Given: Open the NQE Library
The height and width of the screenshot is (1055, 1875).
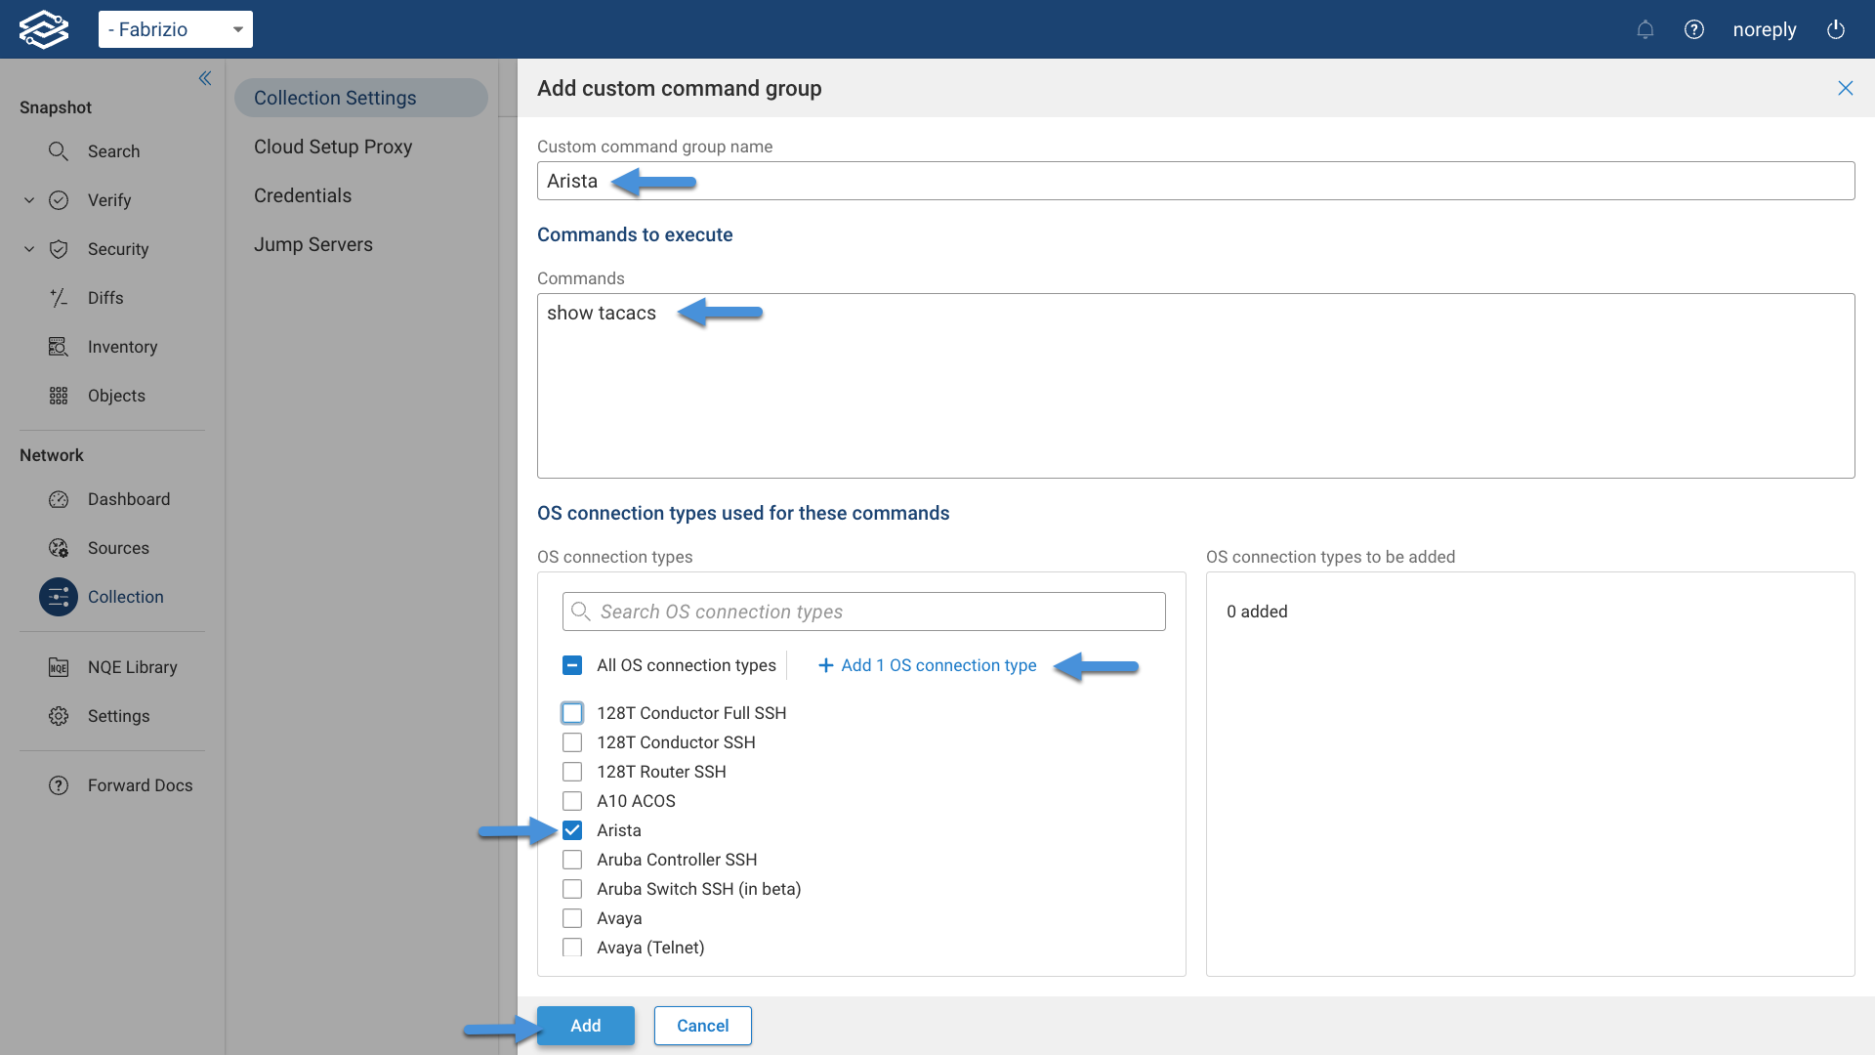Looking at the screenshot, I should click(x=132, y=667).
